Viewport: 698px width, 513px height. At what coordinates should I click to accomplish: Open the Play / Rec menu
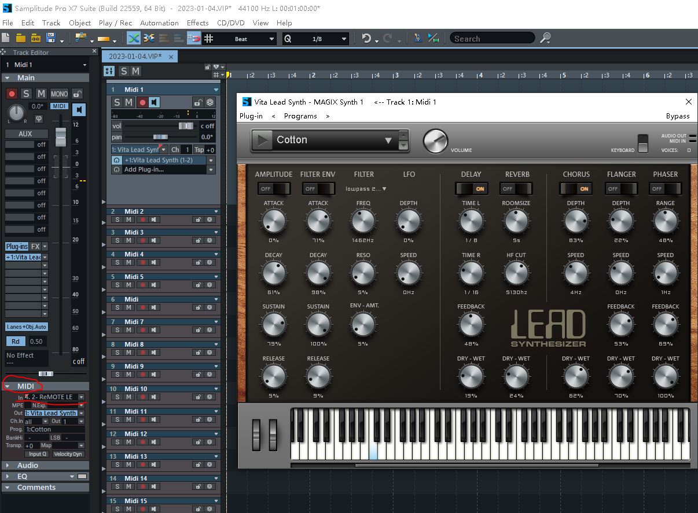[x=115, y=23]
